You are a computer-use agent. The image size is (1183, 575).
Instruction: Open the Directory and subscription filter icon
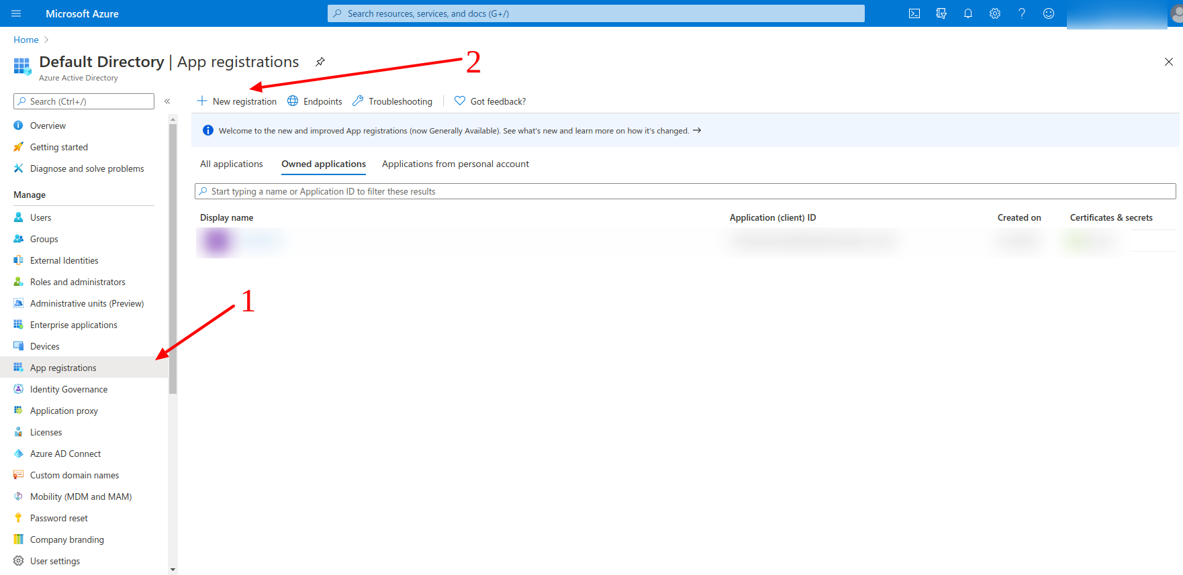coord(941,13)
